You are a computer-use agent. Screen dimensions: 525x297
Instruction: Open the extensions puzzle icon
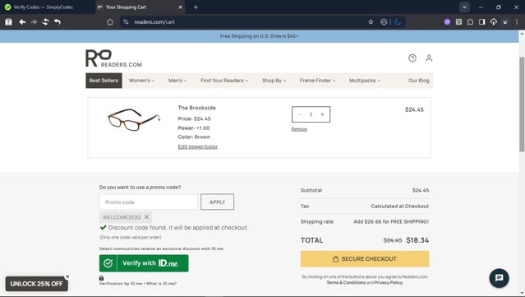coord(470,21)
